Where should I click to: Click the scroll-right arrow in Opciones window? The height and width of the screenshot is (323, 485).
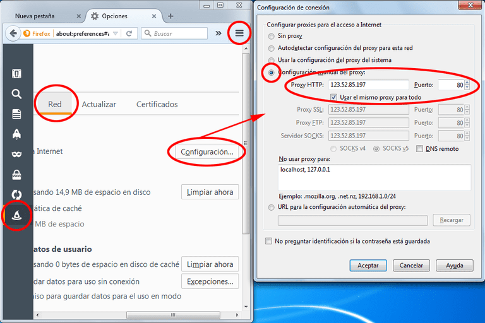[x=237, y=315]
